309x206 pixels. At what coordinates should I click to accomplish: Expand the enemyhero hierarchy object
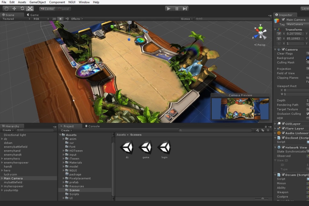(2, 159)
